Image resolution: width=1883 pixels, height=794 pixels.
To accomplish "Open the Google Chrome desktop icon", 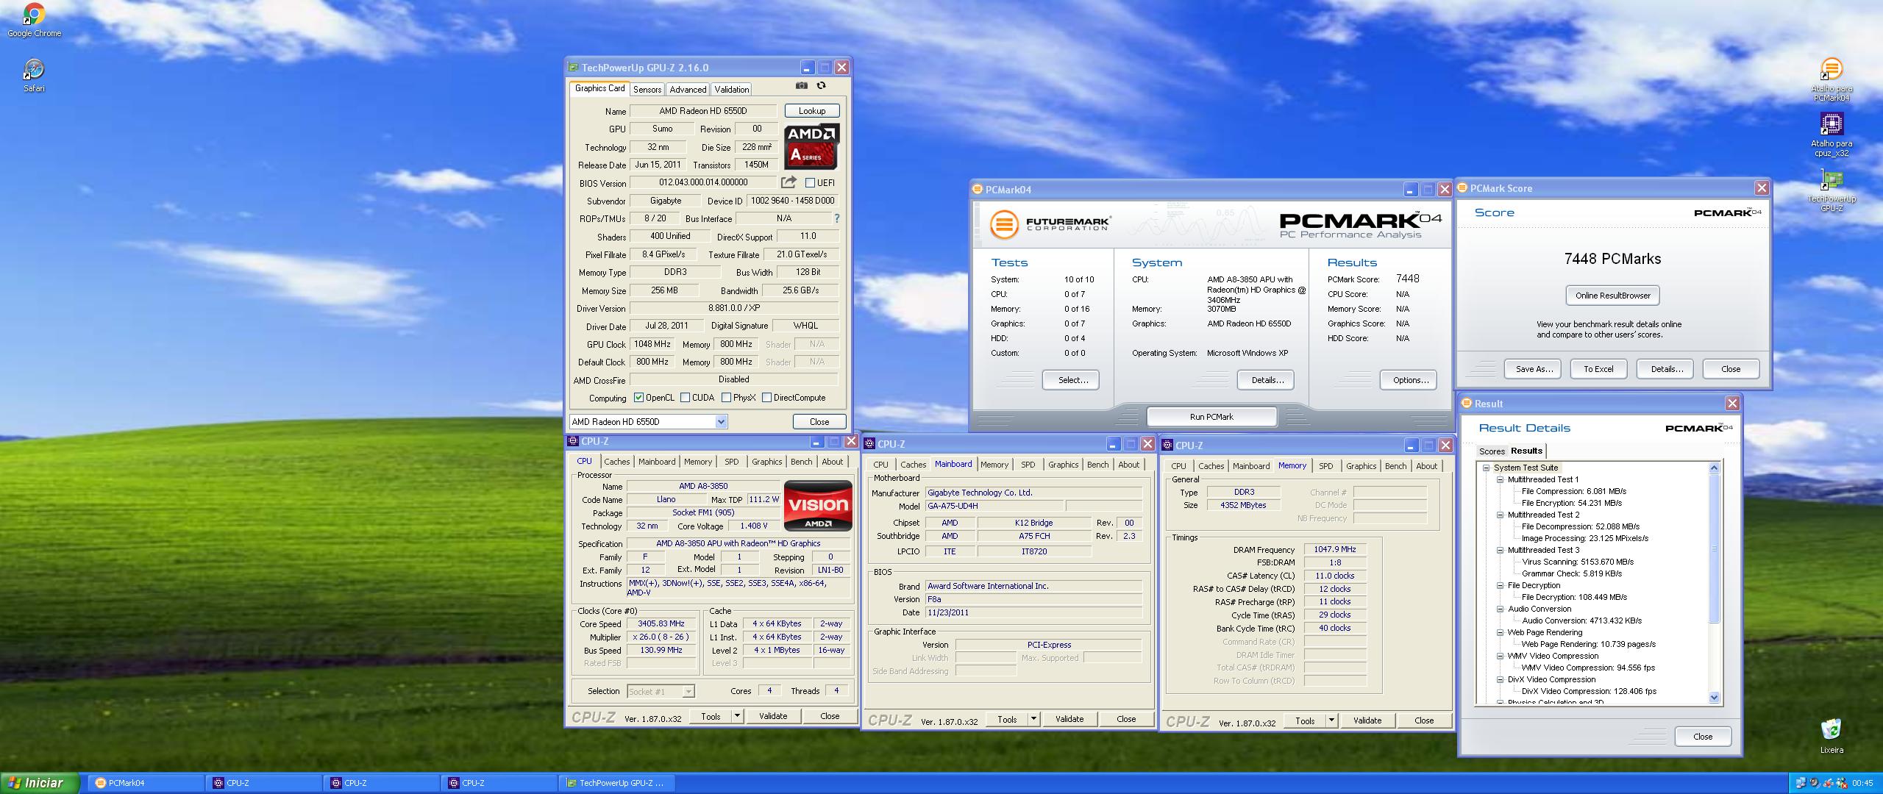I will click(x=34, y=19).
